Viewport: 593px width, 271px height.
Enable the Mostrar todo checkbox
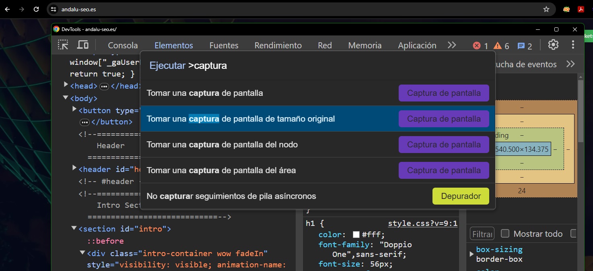(x=504, y=233)
